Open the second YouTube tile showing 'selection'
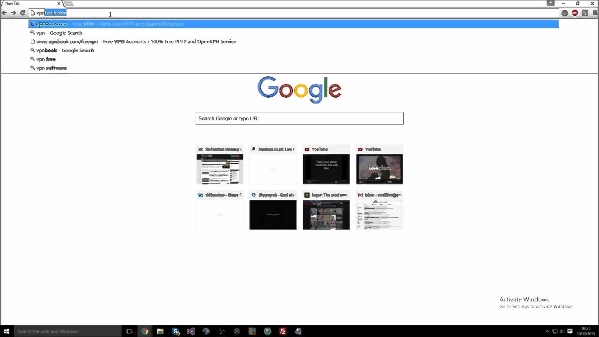 point(380,165)
